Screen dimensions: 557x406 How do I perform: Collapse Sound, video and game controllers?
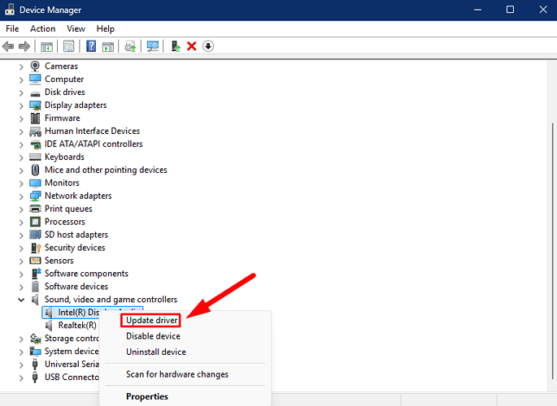tap(21, 300)
